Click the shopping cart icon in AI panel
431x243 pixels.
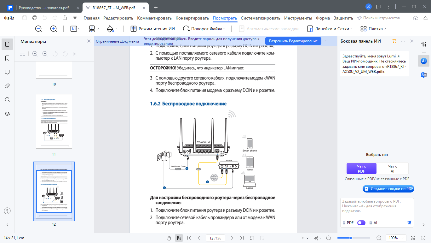394,41
